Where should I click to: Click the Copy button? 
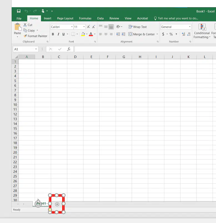coord(29,31)
